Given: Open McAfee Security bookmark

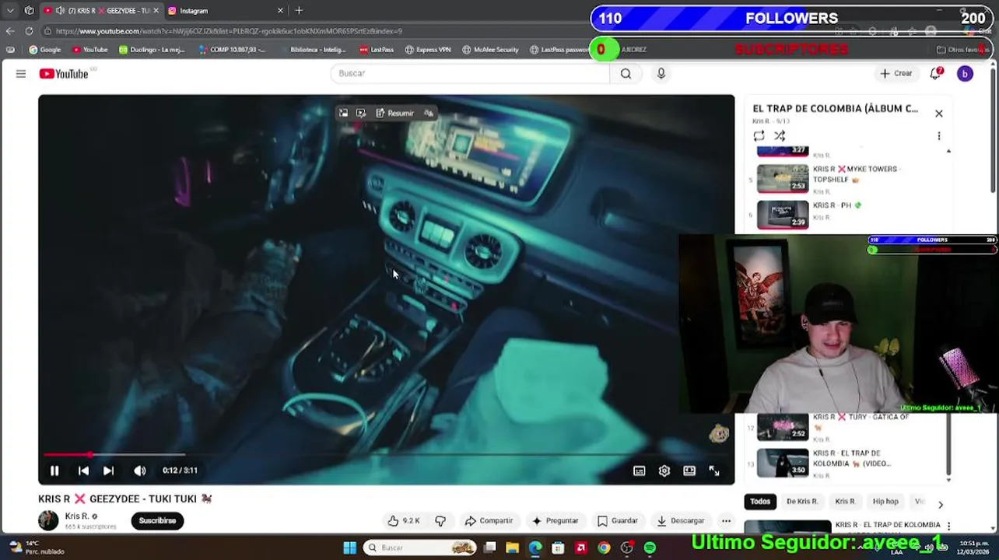Looking at the screenshot, I should click(x=490, y=50).
